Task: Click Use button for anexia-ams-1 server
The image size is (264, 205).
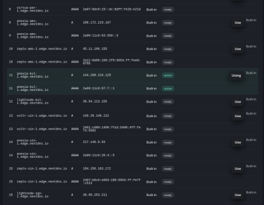Action: tap(238, 23)
